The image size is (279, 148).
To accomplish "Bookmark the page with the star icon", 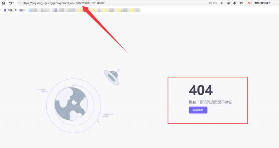I will pyautogui.click(x=241, y=3).
